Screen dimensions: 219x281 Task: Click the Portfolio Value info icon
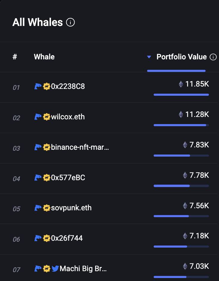click(213, 57)
